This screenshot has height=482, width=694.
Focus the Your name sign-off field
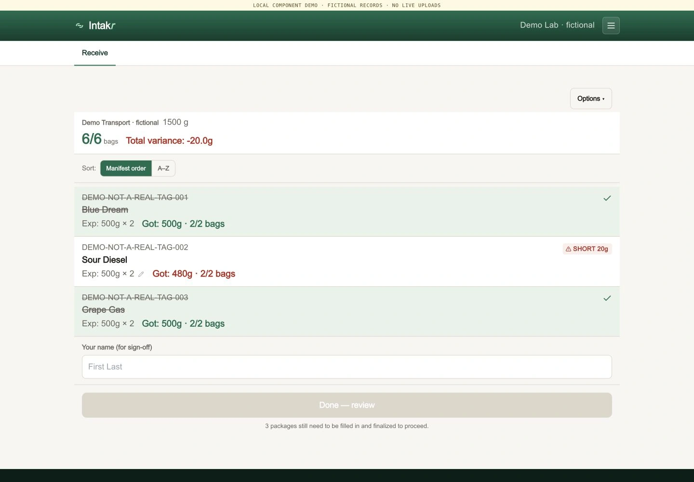pos(347,367)
